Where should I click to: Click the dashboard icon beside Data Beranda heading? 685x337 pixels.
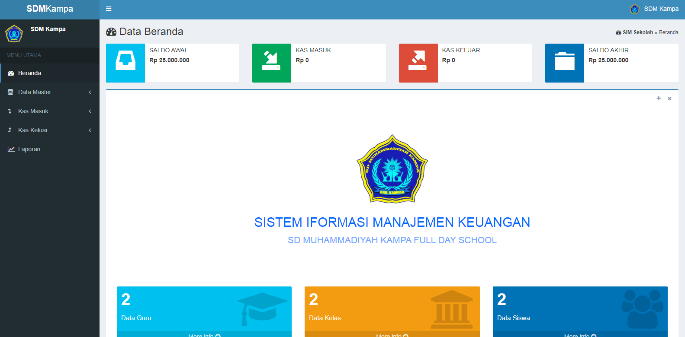(111, 32)
